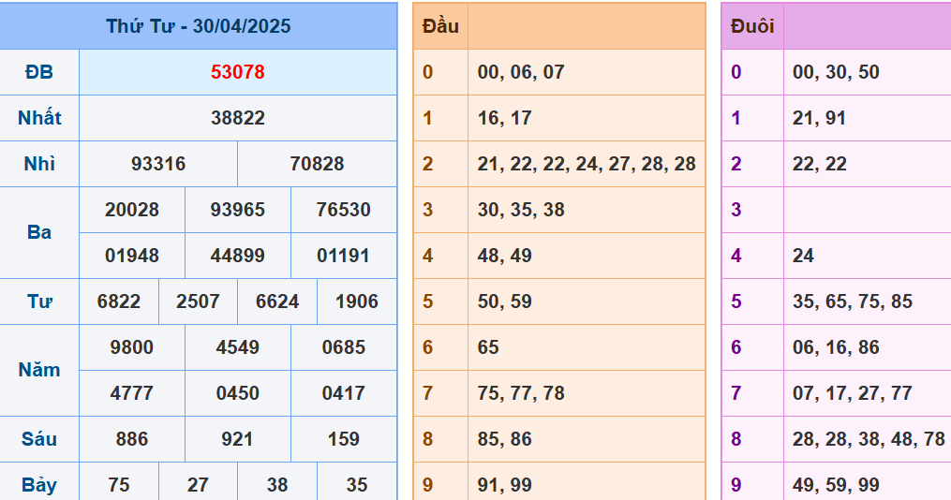
Task: Select Năm prize number 0450
Action: click(x=238, y=392)
